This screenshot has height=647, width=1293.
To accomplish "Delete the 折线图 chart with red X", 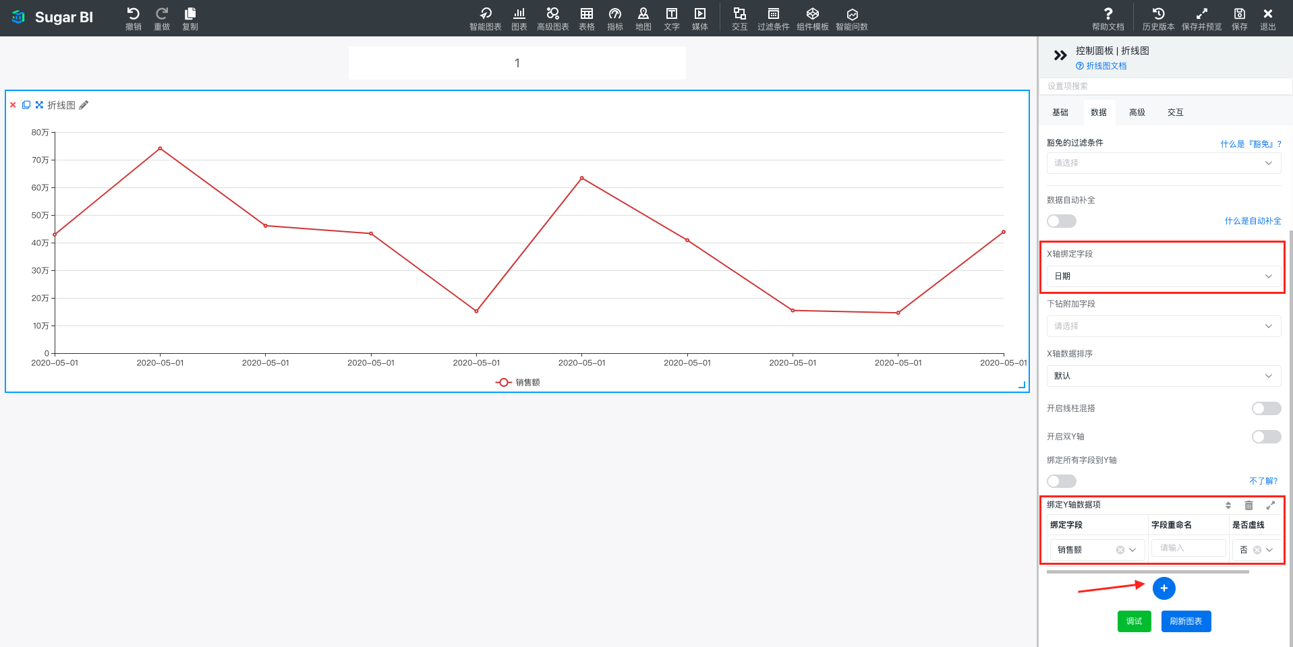I will coord(13,105).
